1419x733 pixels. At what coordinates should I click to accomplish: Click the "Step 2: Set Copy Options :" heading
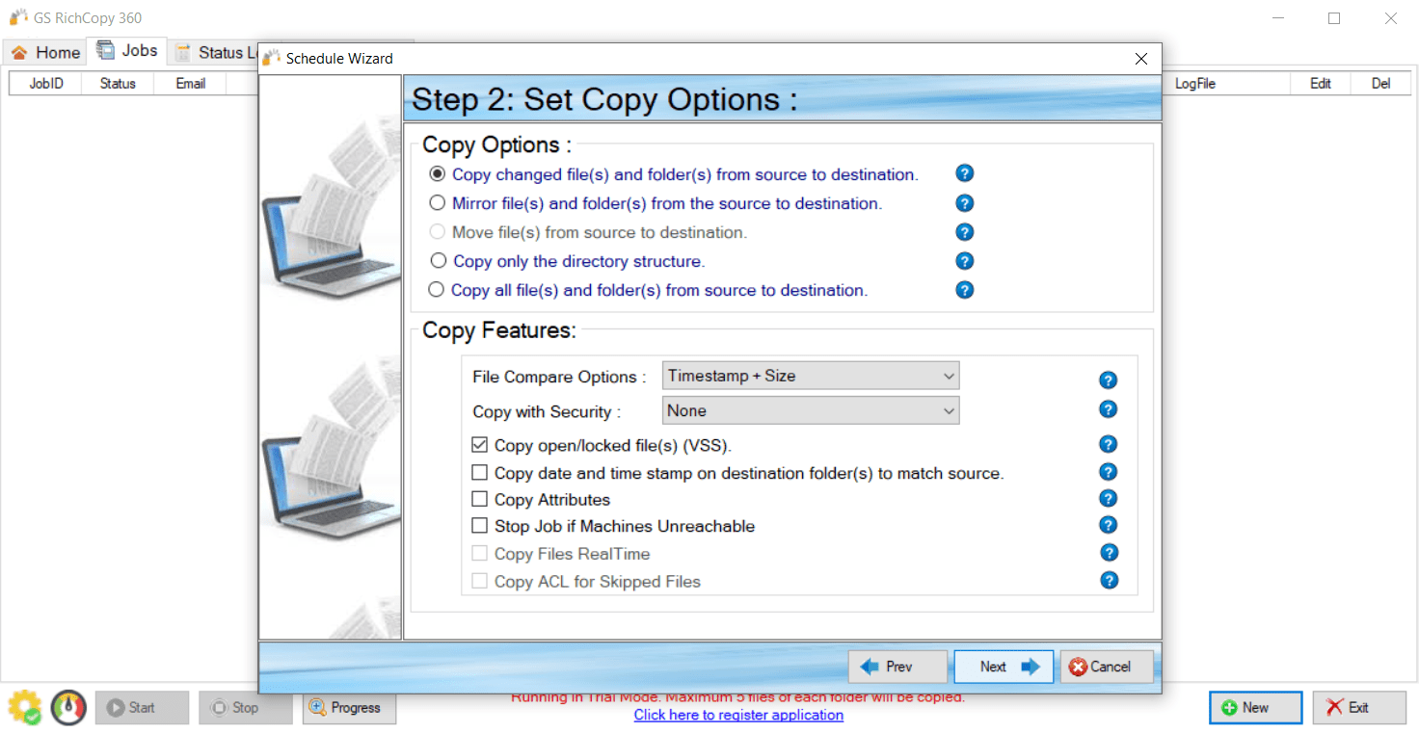604,99
